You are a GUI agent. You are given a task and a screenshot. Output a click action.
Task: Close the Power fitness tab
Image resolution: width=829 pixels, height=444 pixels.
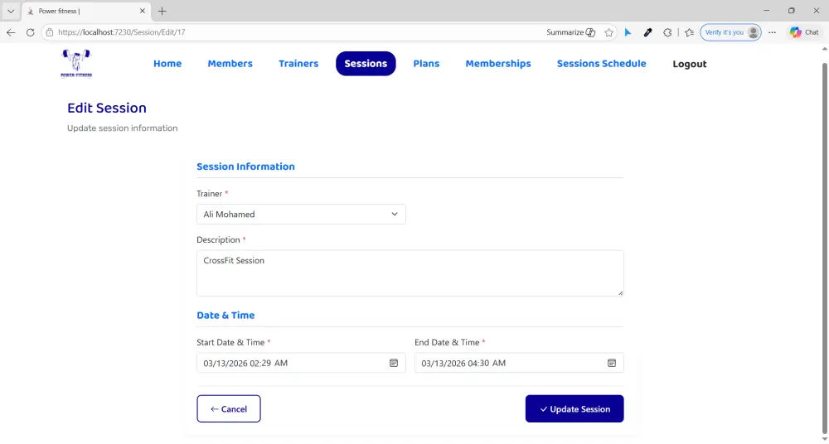point(143,11)
